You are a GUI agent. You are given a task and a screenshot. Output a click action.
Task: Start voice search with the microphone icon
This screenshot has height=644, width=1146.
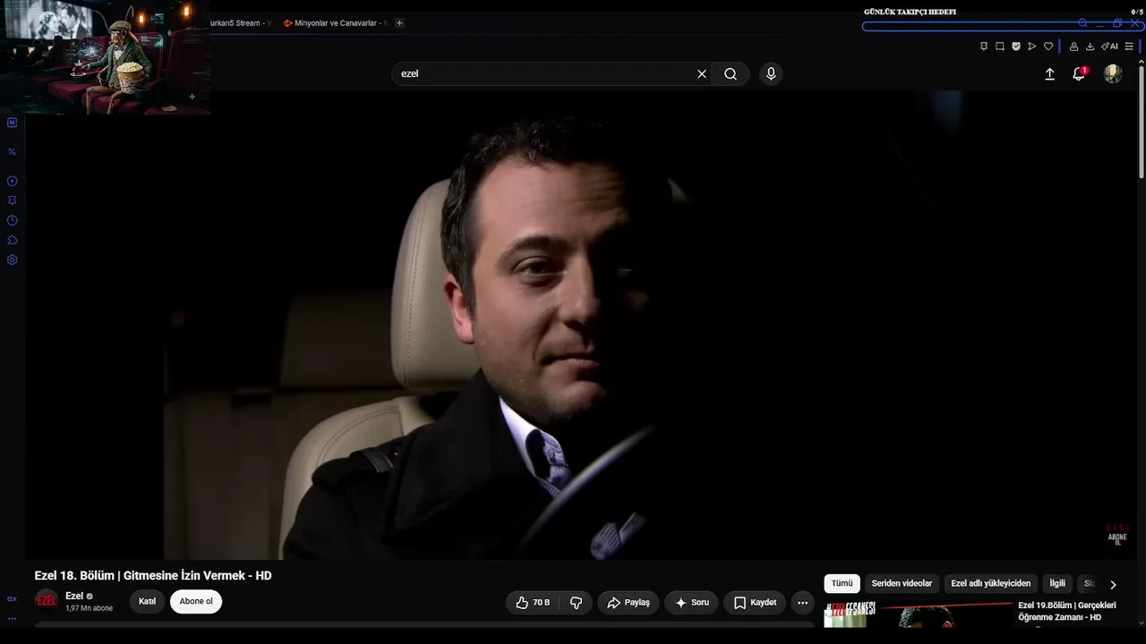[771, 74]
